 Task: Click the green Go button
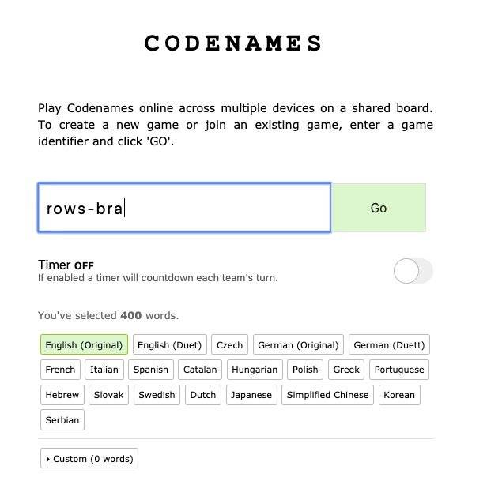click(379, 208)
